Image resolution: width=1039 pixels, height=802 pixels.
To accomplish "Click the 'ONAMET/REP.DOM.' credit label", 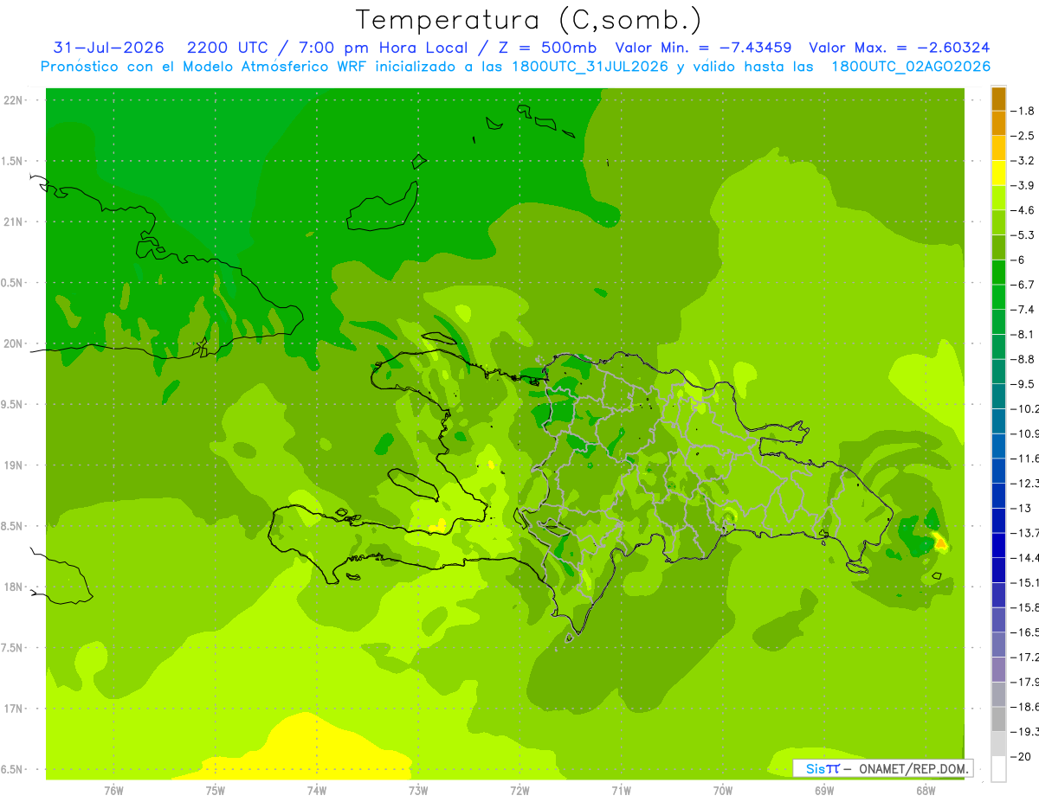I will 914,768.
